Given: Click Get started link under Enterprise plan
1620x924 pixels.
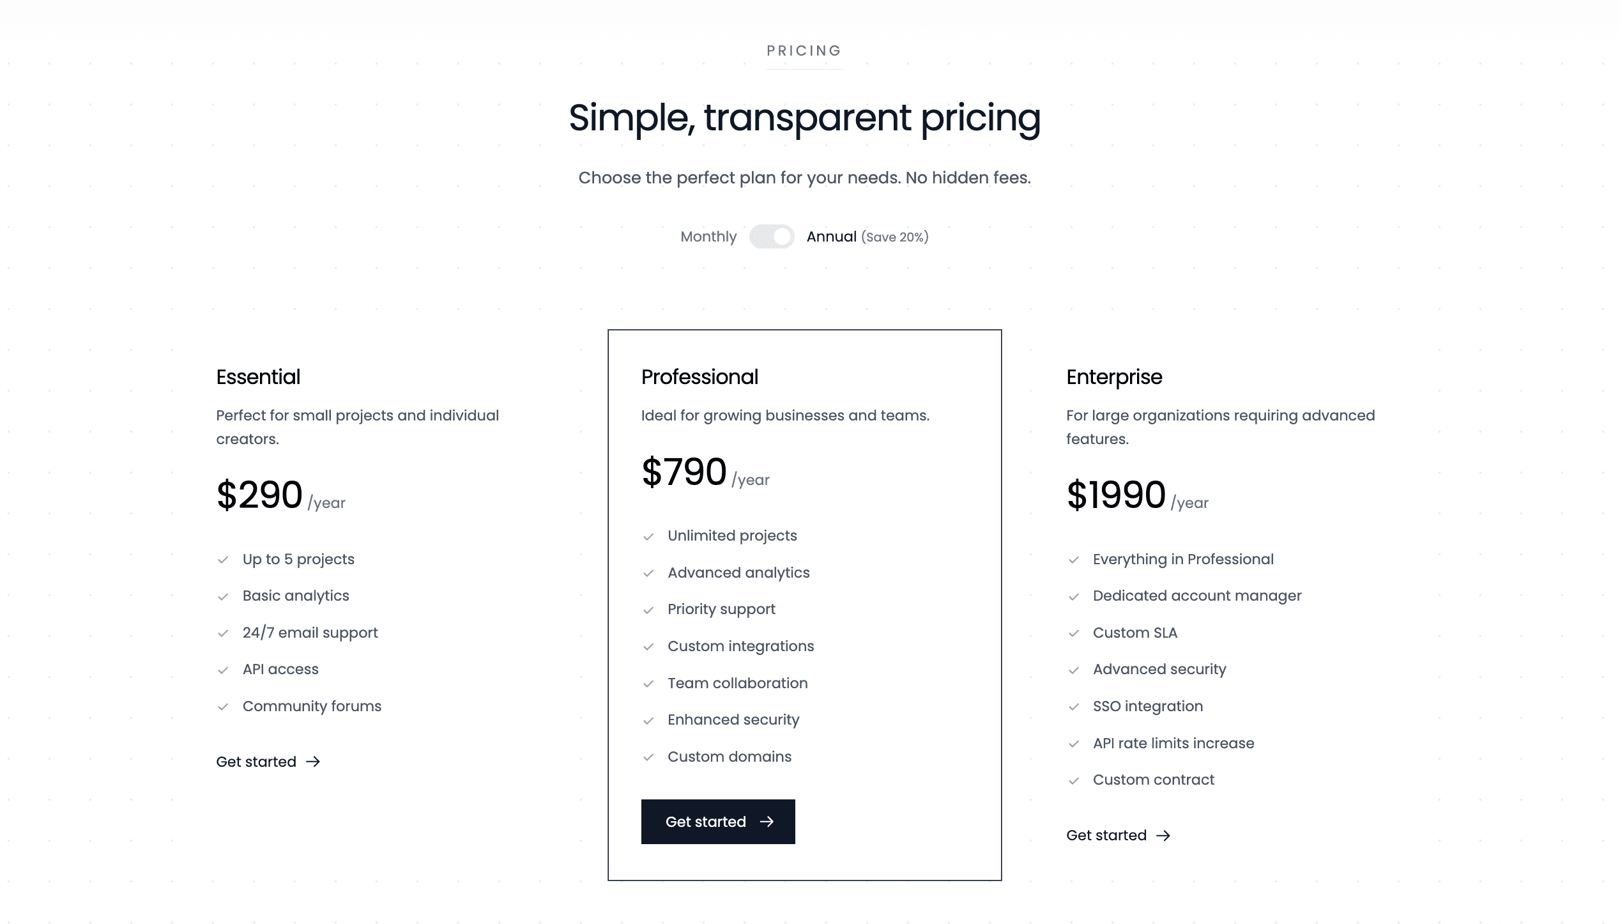Looking at the screenshot, I should click(x=1106, y=835).
